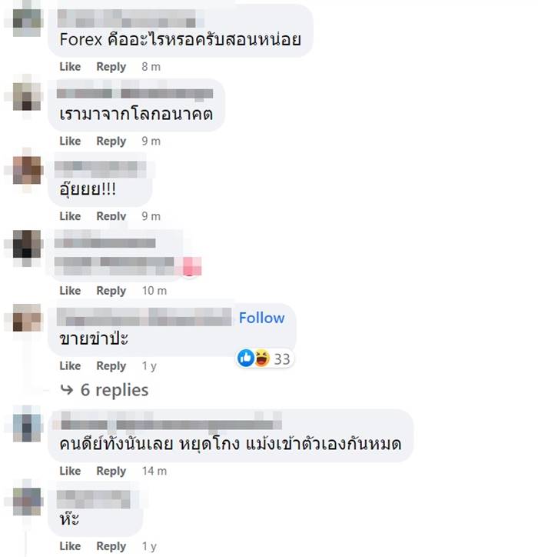Viewport: 538px width, 557px height.
Task: Open the 8 m timestamp of Forex comment
Action: (x=151, y=66)
